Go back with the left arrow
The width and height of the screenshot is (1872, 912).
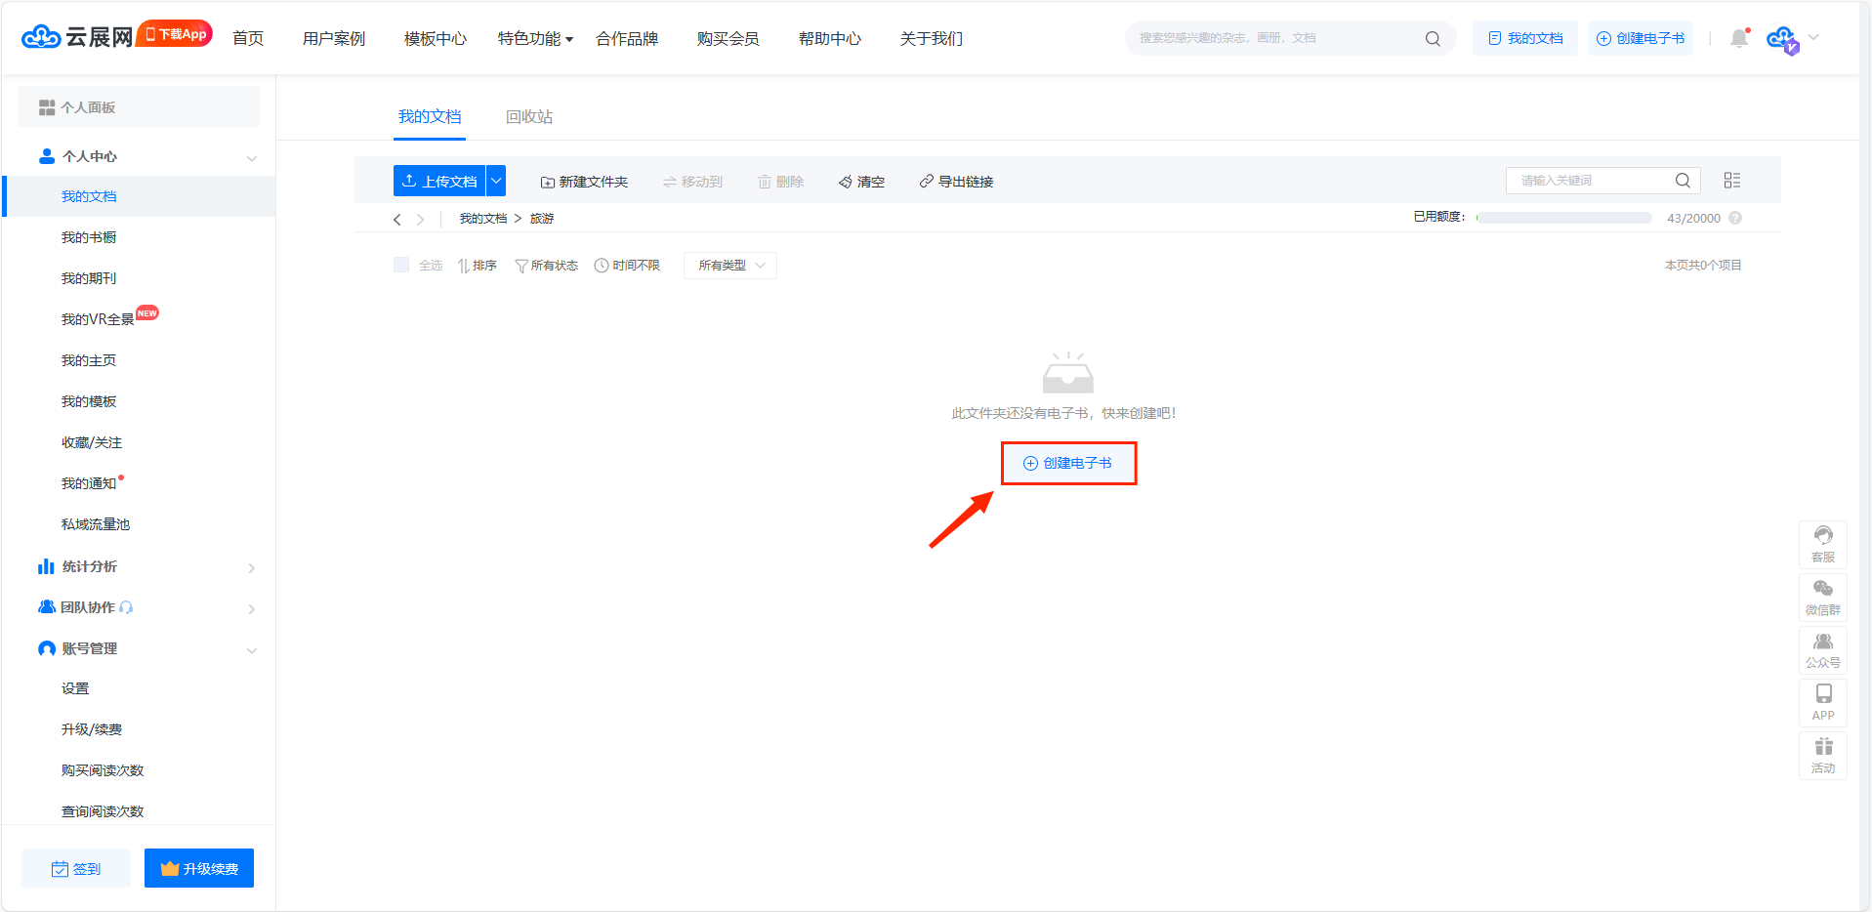pos(397,220)
